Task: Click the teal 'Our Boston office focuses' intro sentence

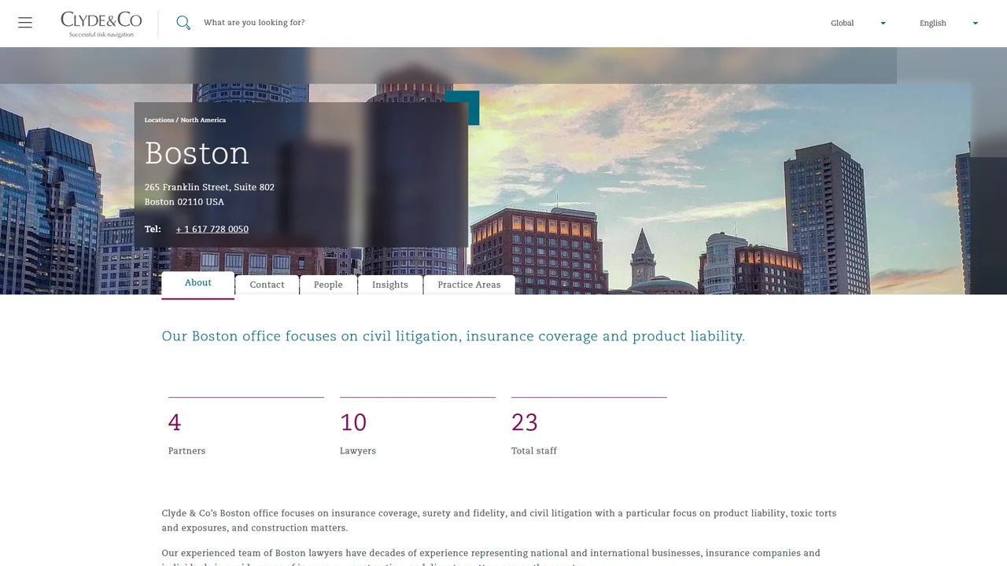Action: point(453,336)
